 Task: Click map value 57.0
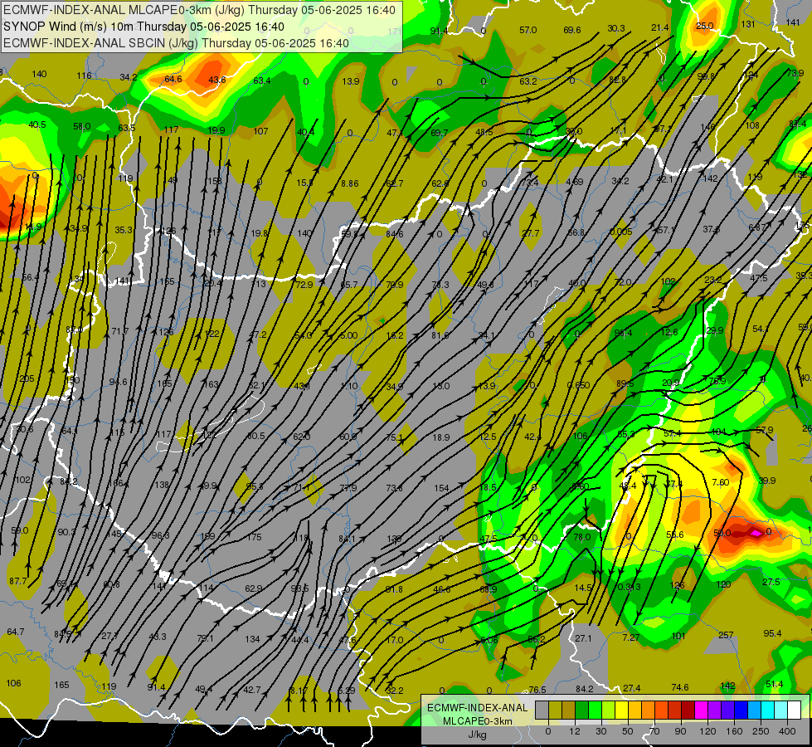click(x=528, y=30)
